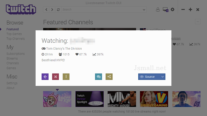Open My Channels in the sidebar
This screenshot has height=116, width=207.
pos(13,63)
